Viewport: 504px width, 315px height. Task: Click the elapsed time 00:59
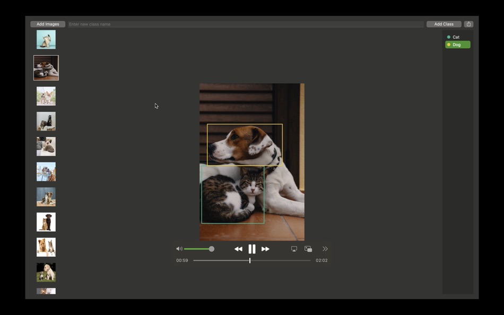point(182,260)
